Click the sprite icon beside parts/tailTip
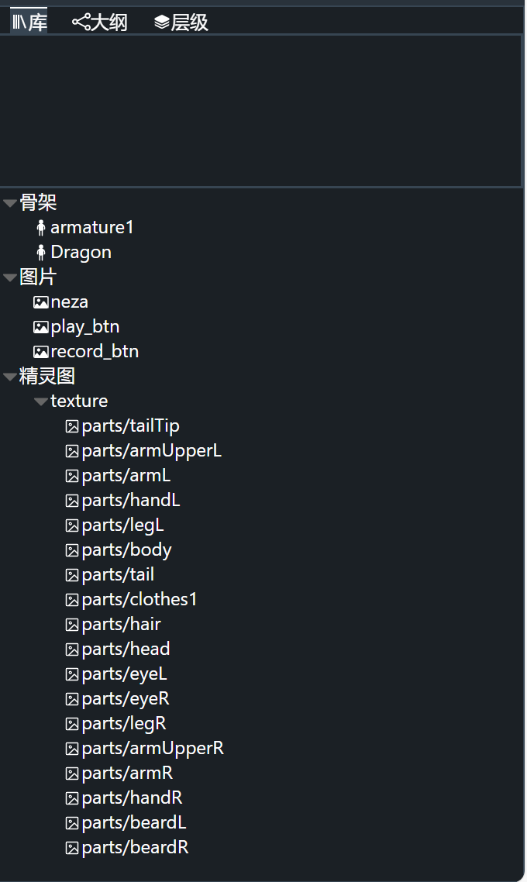The image size is (527, 882). pyautogui.click(x=72, y=426)
